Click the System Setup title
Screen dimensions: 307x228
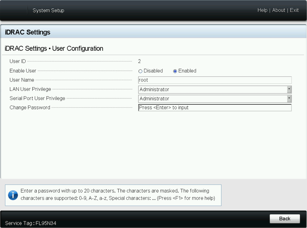click(x=48, y=10)
